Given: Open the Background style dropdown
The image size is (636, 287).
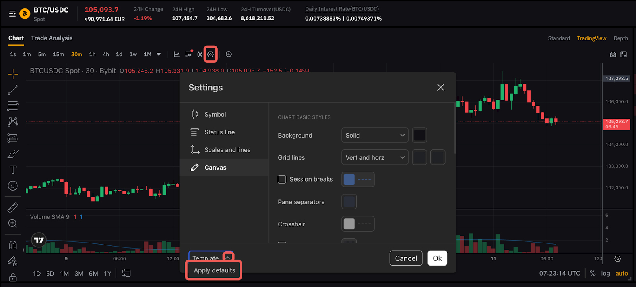Looking at the screenshot, I should coord(374,135).
